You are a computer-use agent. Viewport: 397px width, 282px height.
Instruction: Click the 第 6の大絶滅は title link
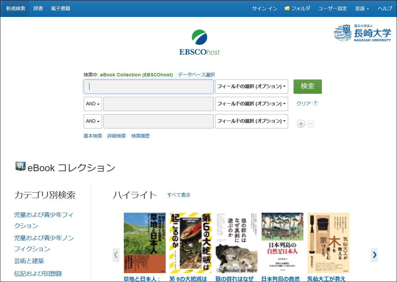(x=188, y=279)
